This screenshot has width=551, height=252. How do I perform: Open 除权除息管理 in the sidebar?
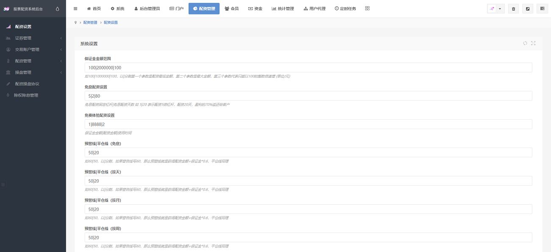click(x=26, y=95)
